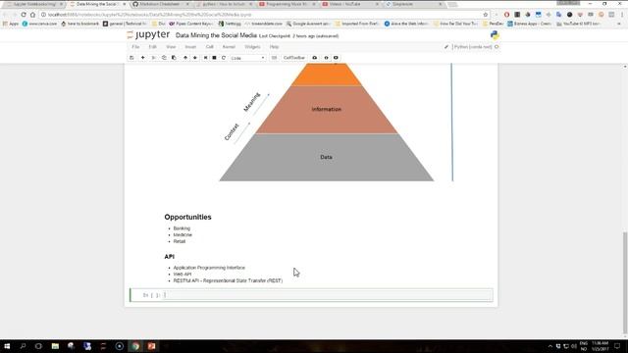Click the Python conda root kernel label

(473, 47)
